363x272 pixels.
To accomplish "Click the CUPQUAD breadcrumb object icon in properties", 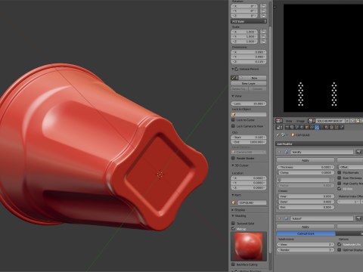I will 293,135.
